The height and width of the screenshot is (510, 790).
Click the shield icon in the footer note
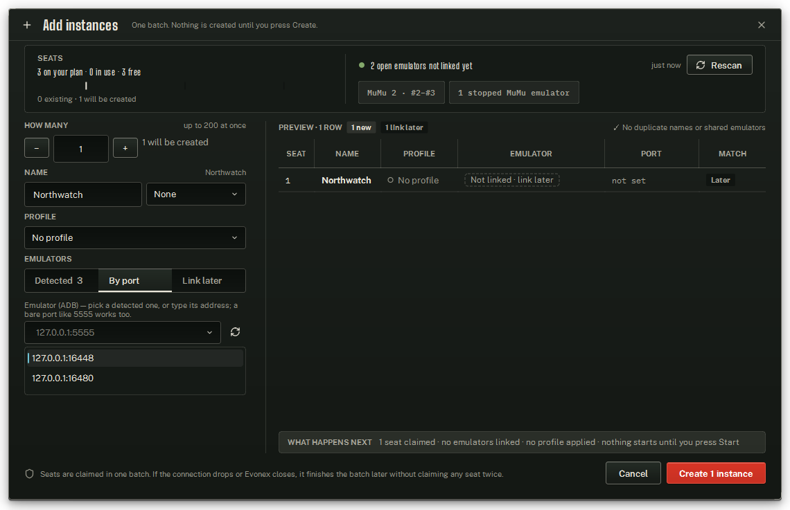29,474
